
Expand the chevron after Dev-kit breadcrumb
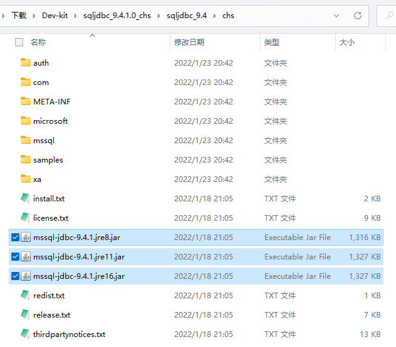[x=76, y=15]
